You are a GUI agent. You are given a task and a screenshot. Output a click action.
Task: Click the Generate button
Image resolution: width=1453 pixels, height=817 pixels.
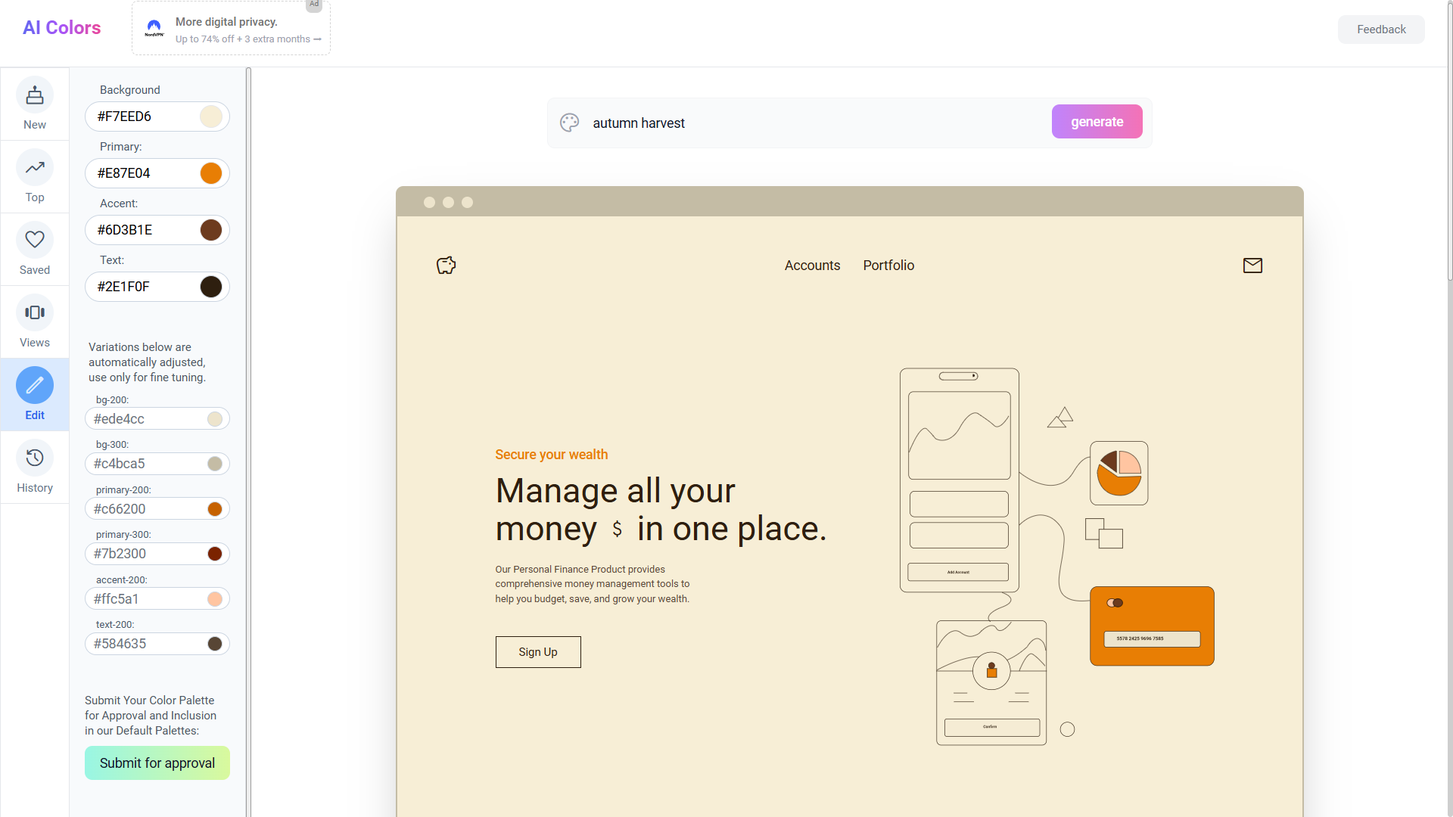(x=1097, y=121)
